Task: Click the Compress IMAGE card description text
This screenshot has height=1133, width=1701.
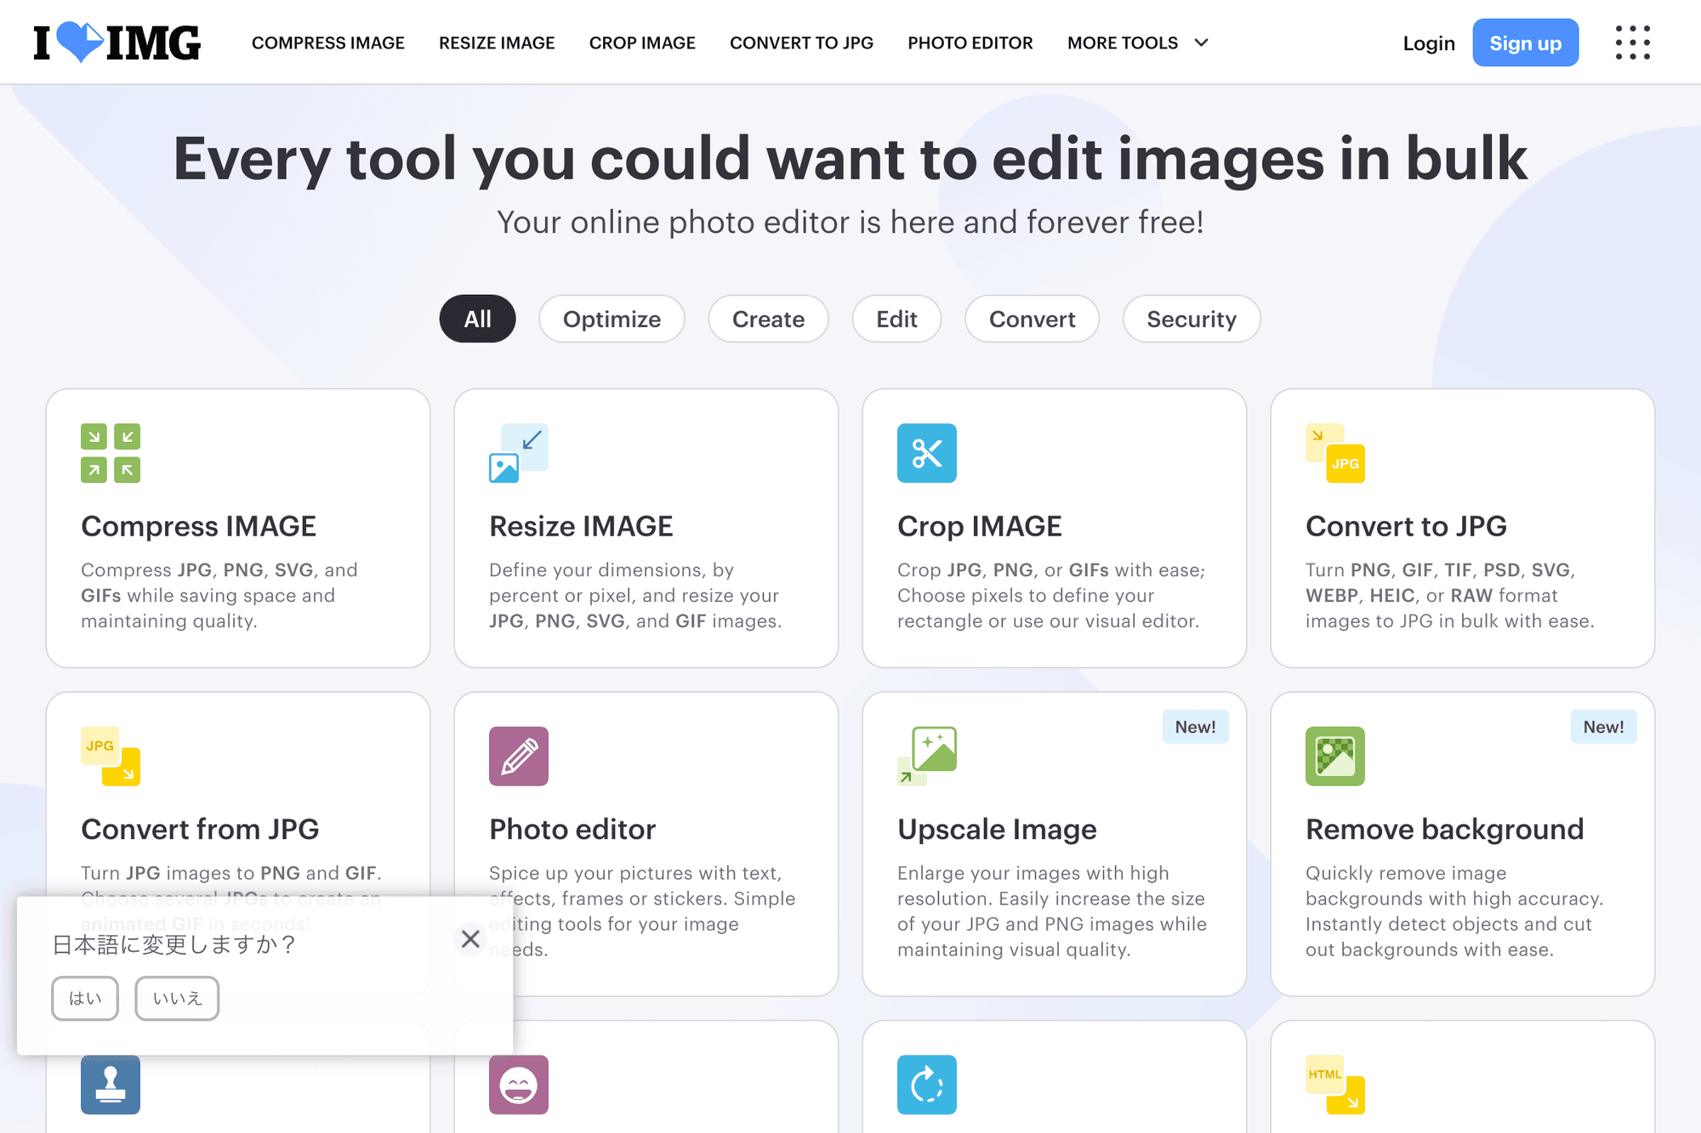Action: [219, 595]
